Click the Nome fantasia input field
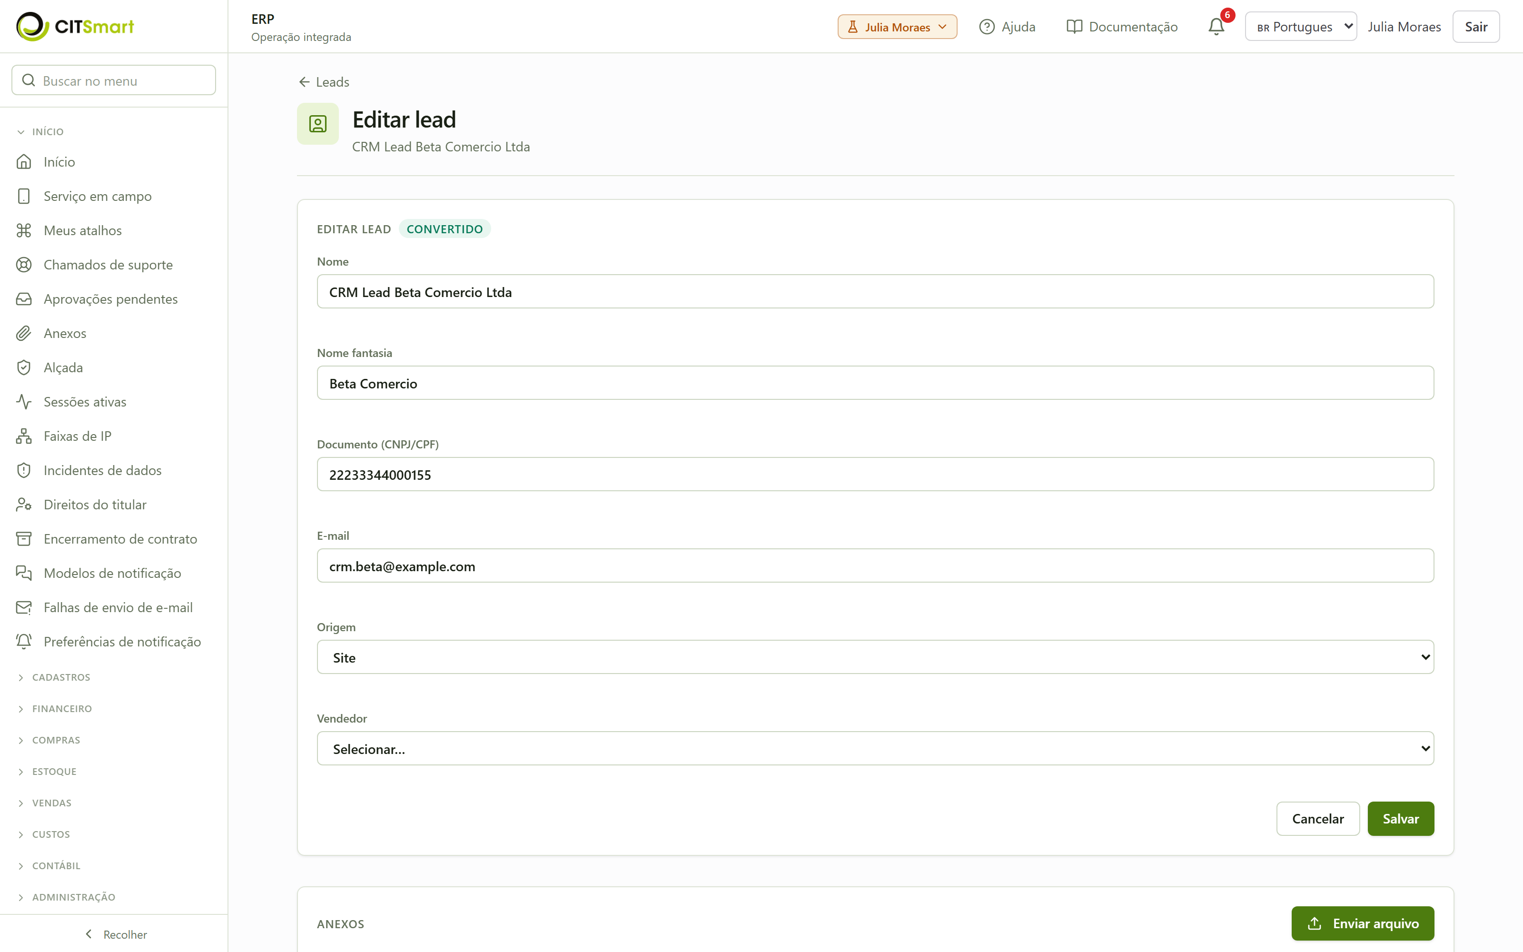 click(x=875, y=383)
